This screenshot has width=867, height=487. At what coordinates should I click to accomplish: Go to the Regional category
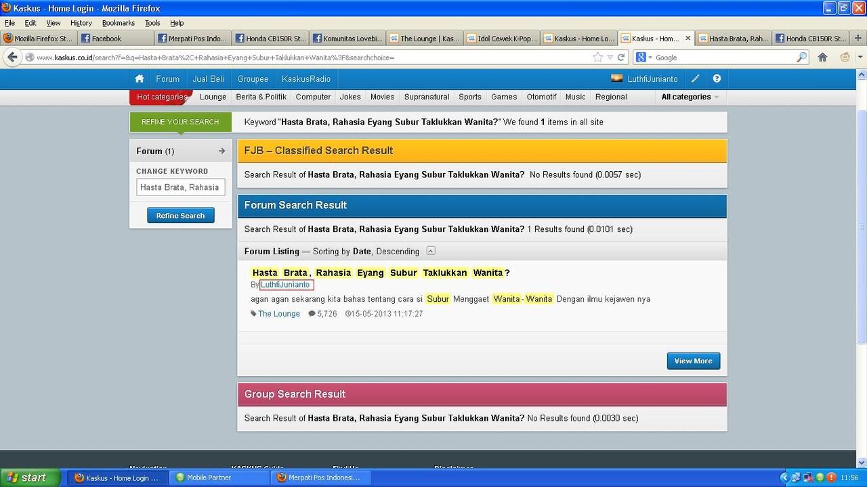[611, 97]
